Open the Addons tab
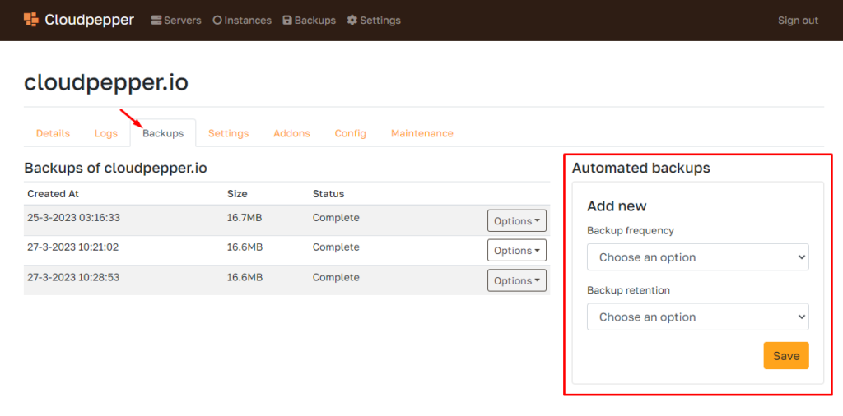843x416 pixels. pyautogui.click(x=291, y=133)
